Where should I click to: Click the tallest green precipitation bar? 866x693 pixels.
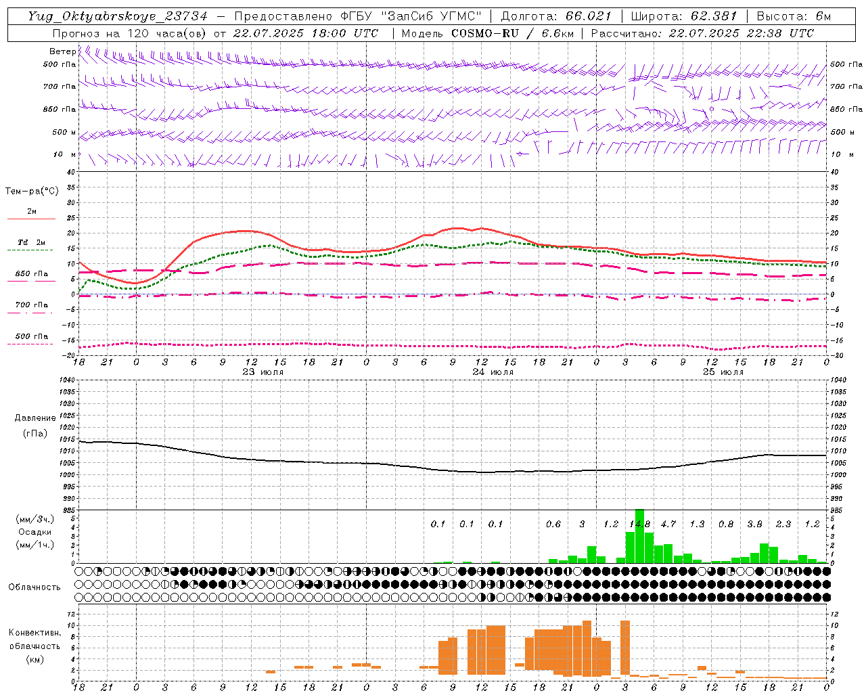point(640,536)
